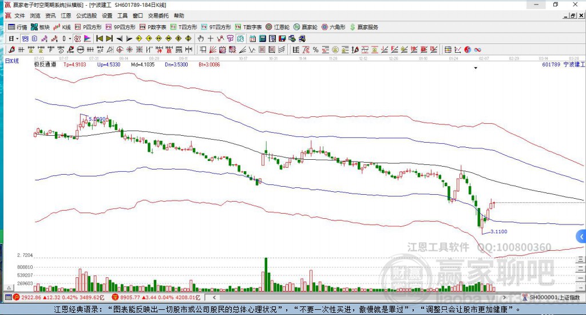Screen dimensions: 586x315
Task: Open the 江恩 menu
Action: coord(66,15)
